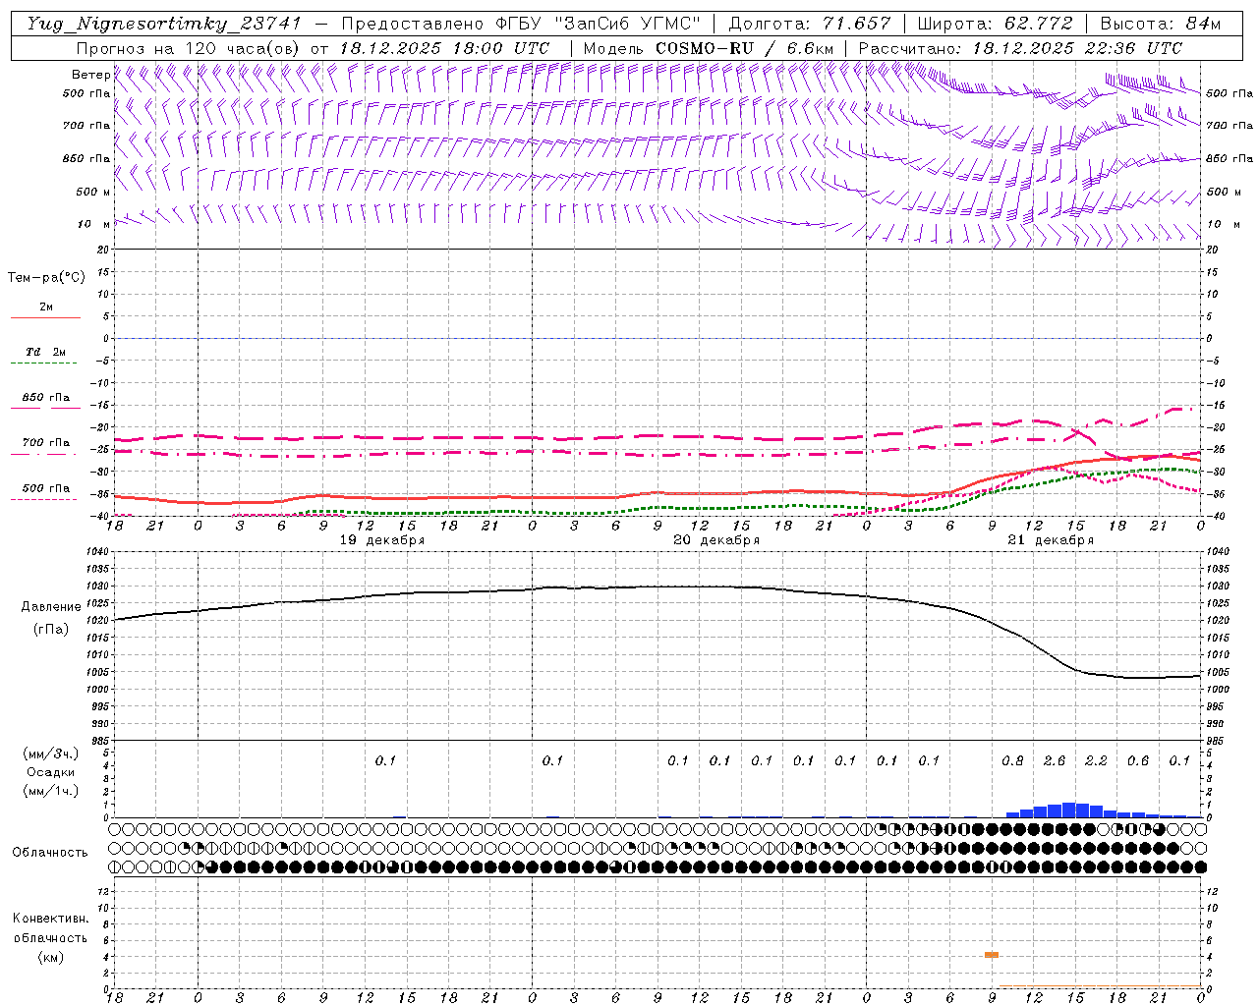The width and height of the screenshot is (1258, 1006).
Task: Click the 20 декабря date label
Action: tap(716, 540)
